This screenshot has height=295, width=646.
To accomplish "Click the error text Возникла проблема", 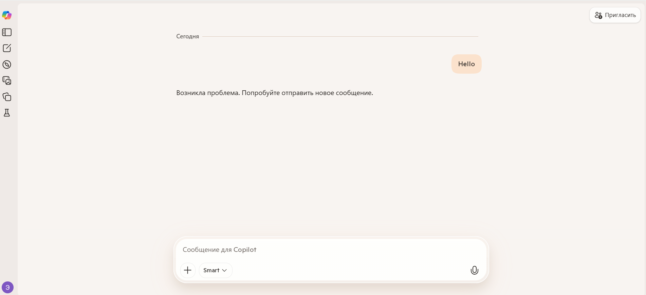I will (208, 93).
